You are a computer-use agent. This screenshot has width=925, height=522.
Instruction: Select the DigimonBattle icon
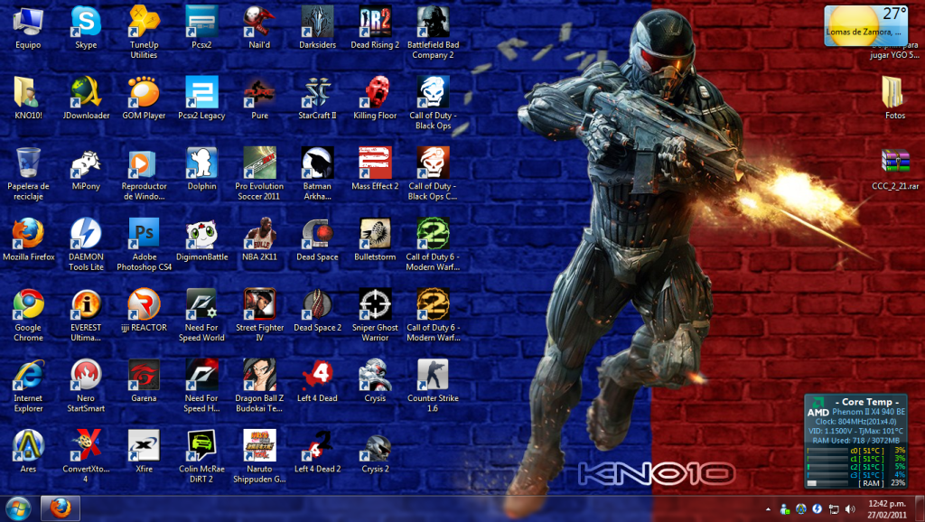pos(201,240)
